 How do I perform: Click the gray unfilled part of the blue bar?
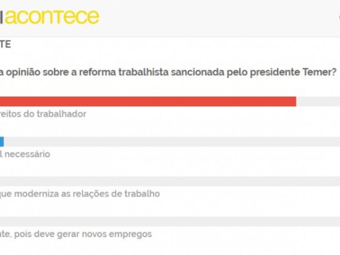[170, 142]
